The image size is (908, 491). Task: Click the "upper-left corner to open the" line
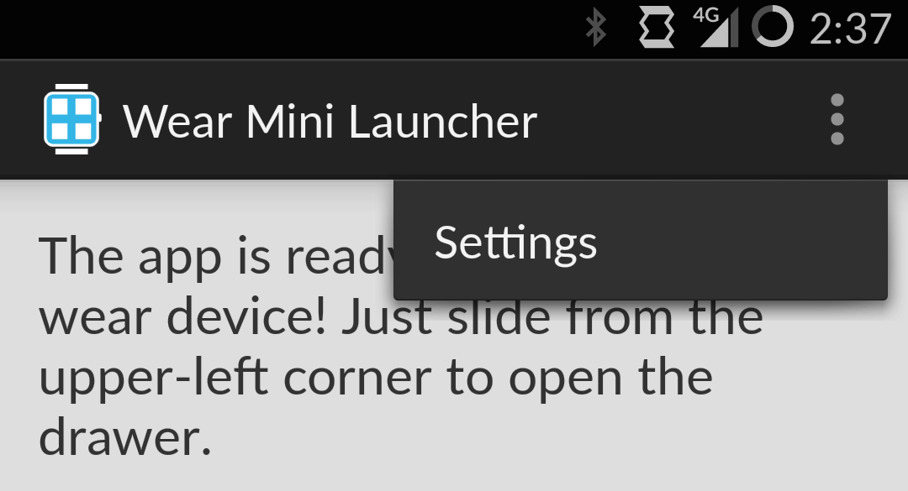(x=376, y=378)
